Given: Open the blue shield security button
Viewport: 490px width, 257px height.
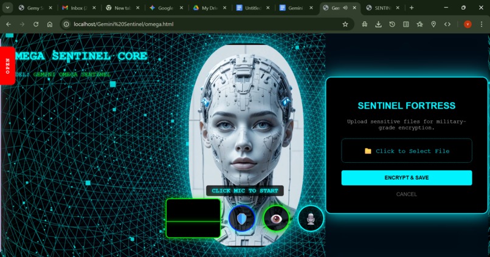Looking at the screenshot, I should 242,219.
